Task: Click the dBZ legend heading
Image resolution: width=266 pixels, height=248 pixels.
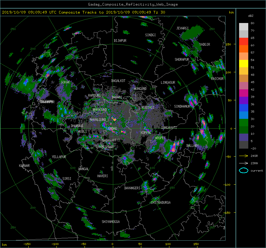Action: coord(251,16)
